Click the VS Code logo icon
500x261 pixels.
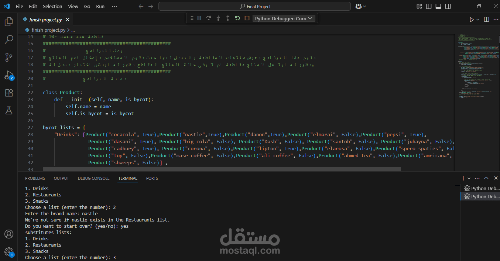(x=7, y=6)
